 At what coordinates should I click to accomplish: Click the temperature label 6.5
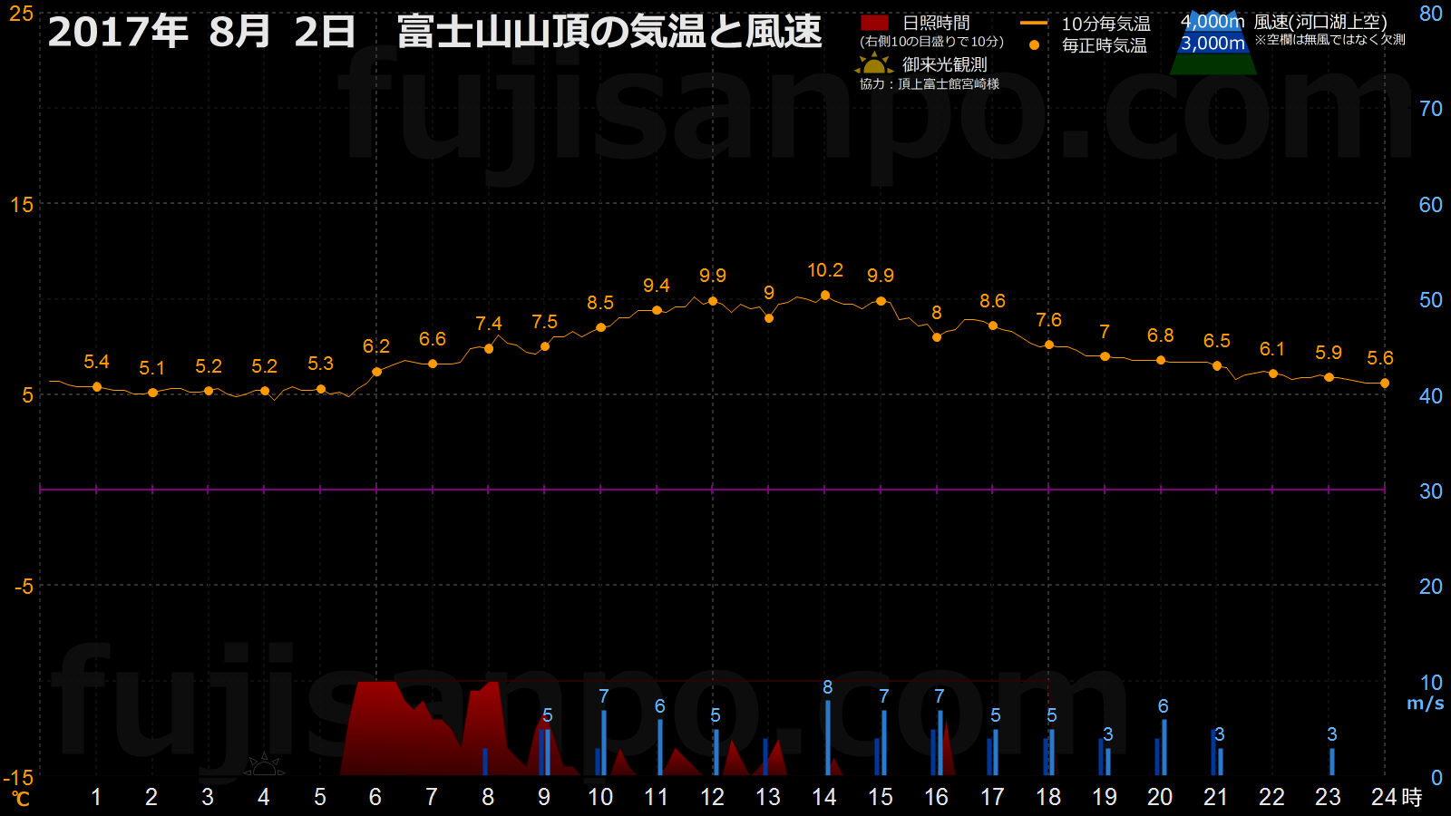click(x=1217, y=341)
